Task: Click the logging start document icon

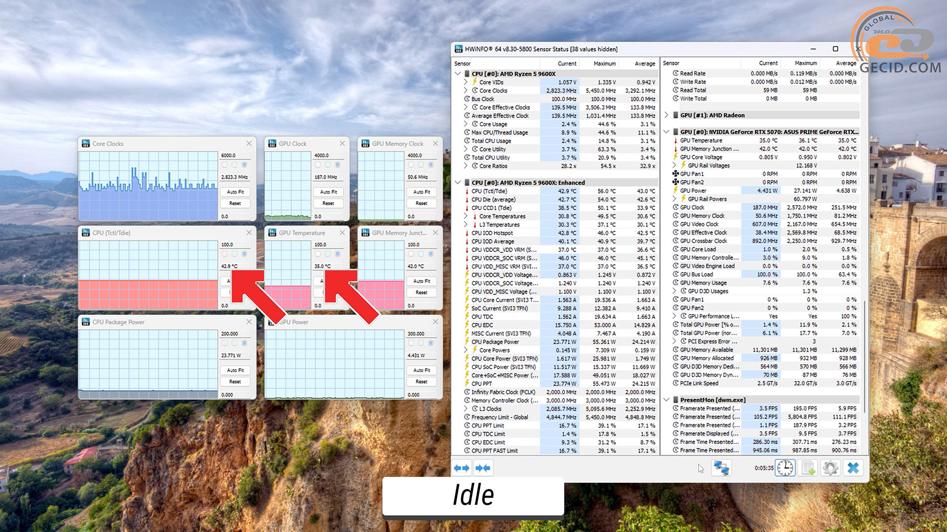Action: [x=807, y=468]
